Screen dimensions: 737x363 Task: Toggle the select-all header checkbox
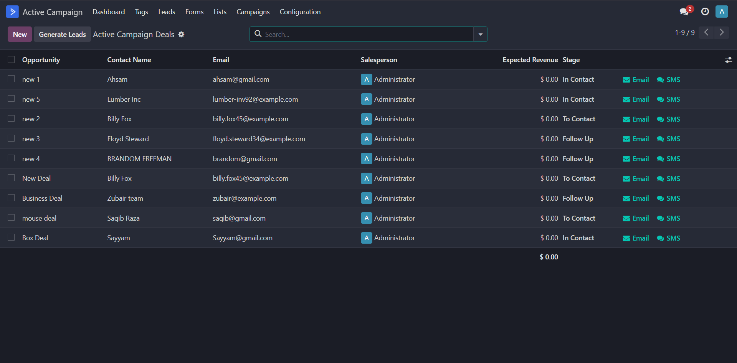click(x=11, y=59)
